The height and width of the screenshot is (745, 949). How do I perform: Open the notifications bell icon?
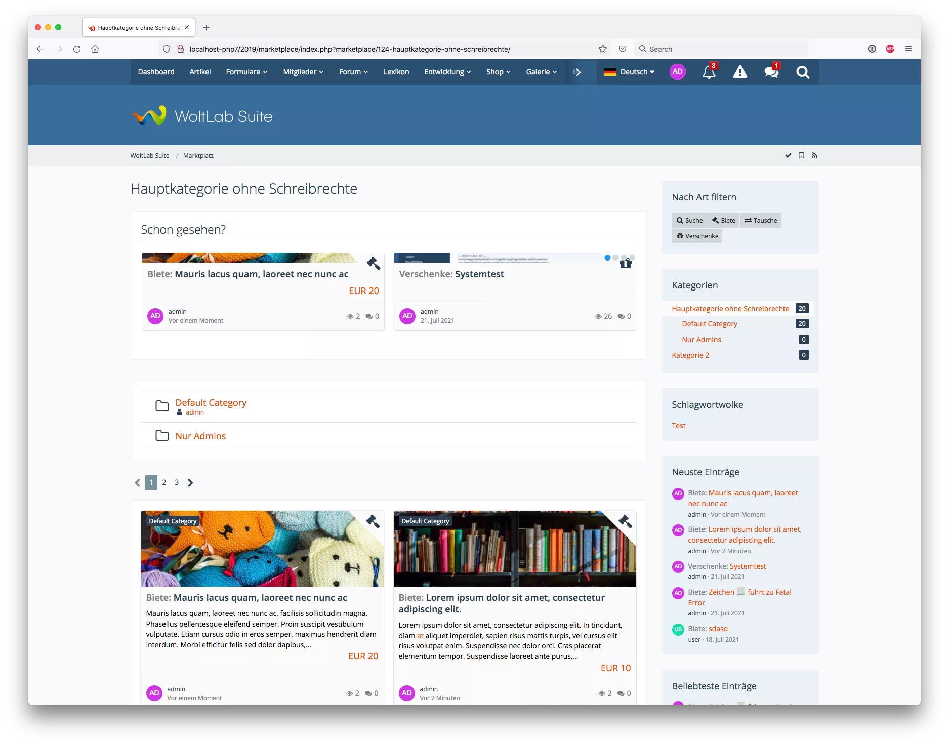click(709, 72)
